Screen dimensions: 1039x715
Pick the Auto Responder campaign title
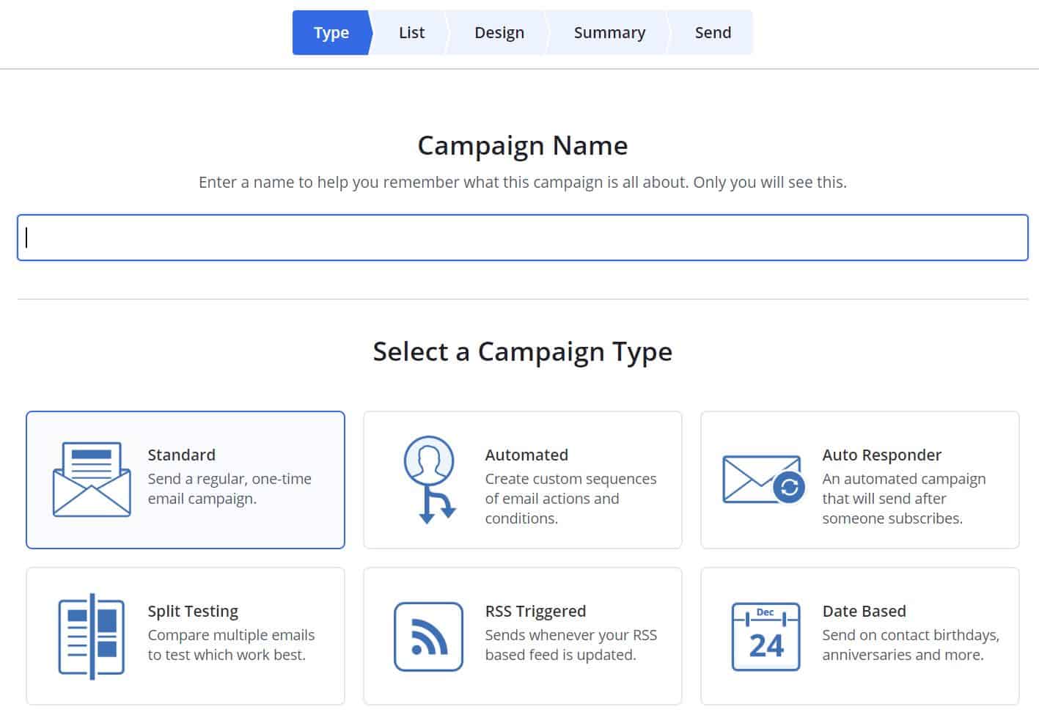coord(881,455)
